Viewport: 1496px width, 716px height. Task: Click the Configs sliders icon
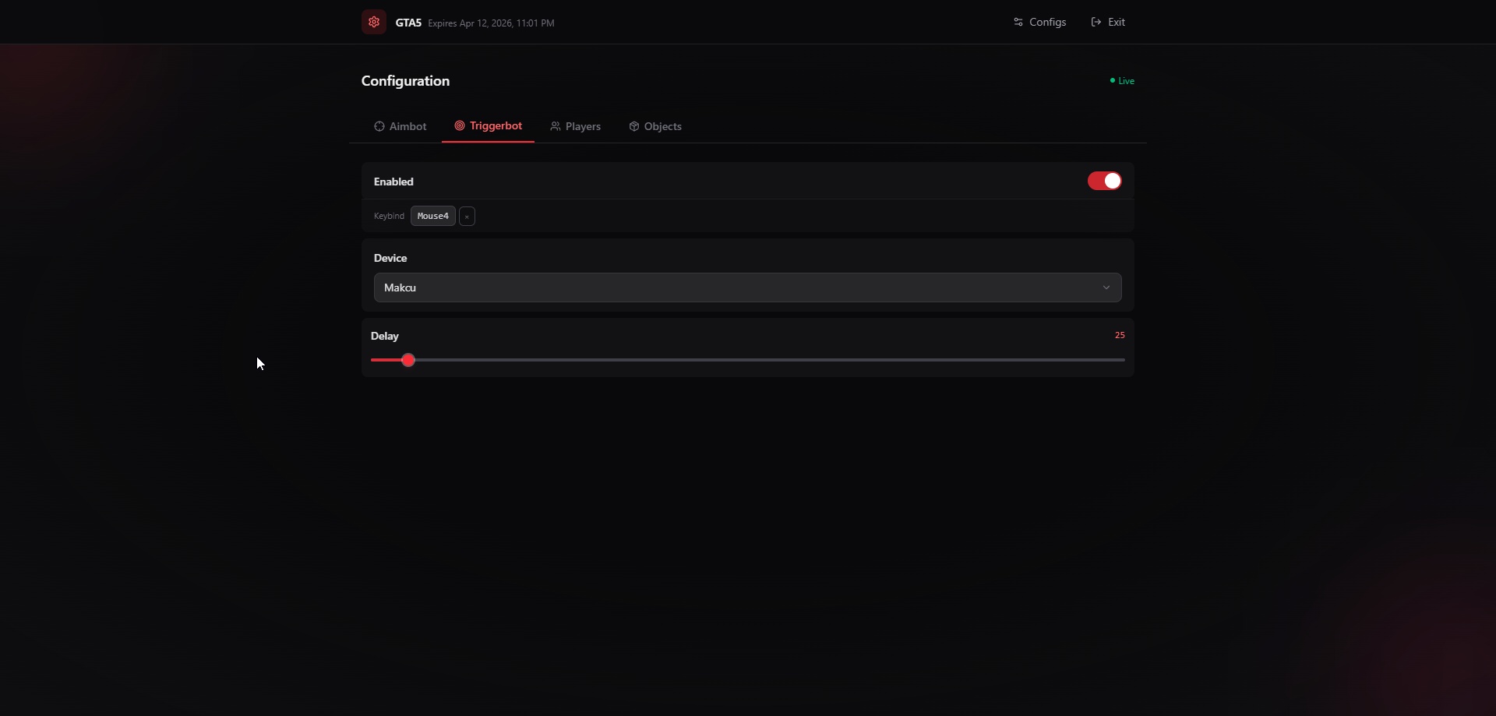(x=1018, y=22)
